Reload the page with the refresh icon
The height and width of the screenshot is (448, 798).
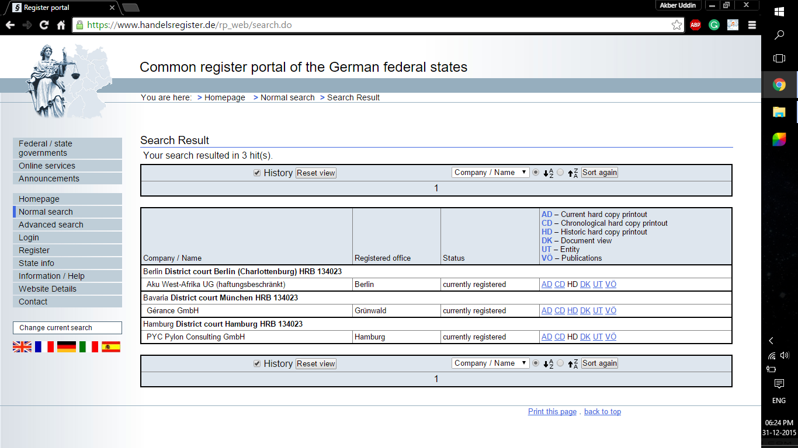44,25
